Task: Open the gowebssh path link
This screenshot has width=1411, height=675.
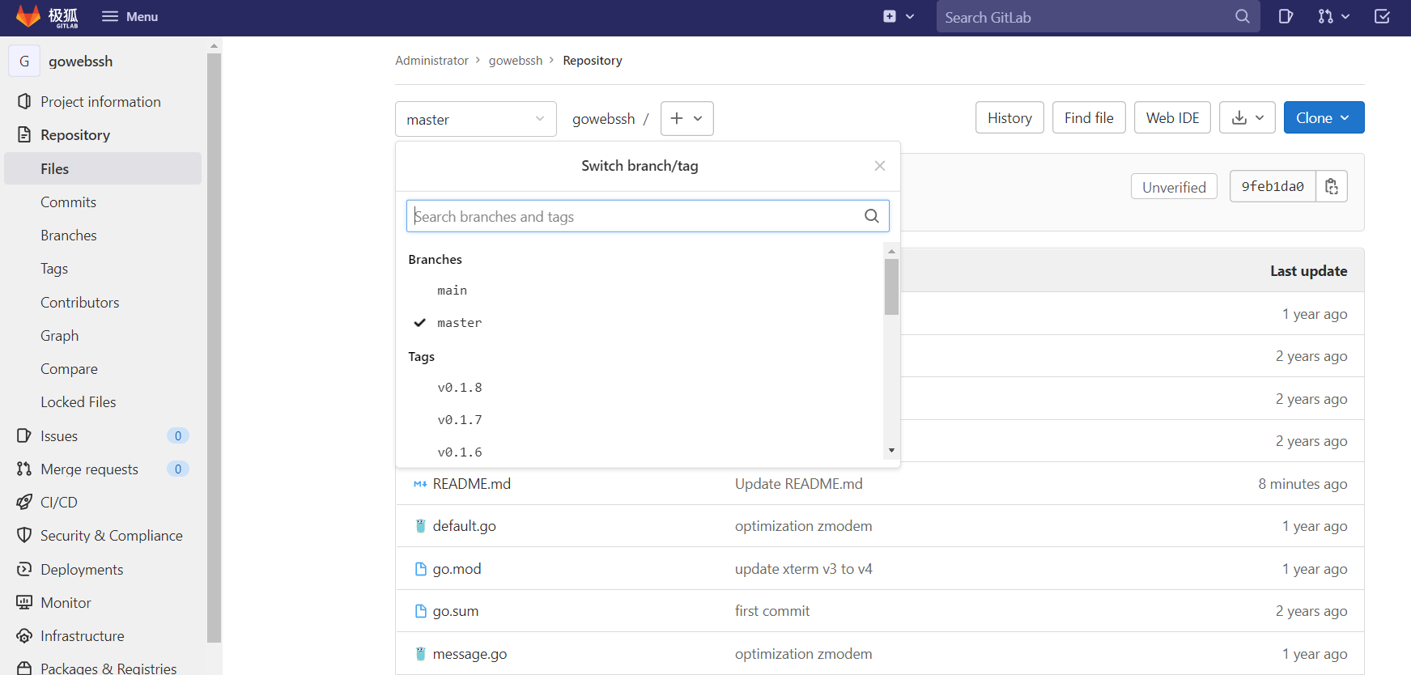Action: (x=604, y=119)
